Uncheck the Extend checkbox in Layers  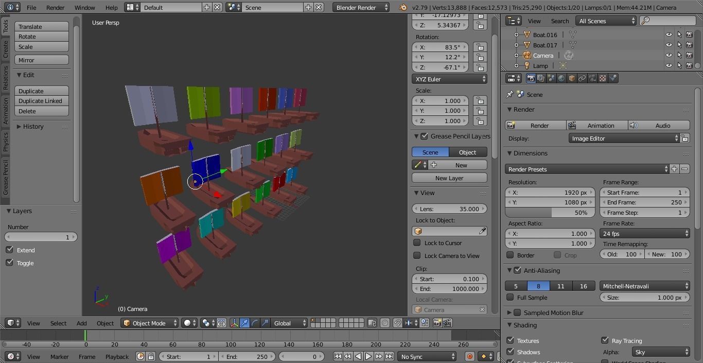pyautogui.click(x=9, y=250)
